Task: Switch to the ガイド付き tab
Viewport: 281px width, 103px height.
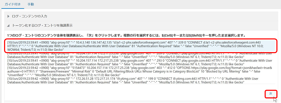Action: click(13, 4)
